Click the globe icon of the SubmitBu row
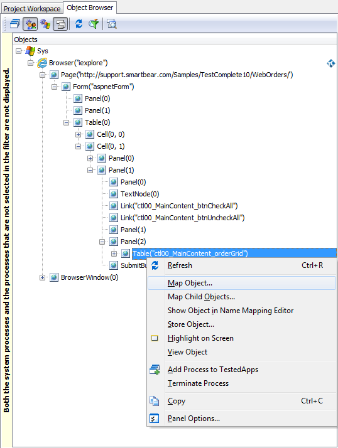338x448 pixels. click(x=114, y=265)
